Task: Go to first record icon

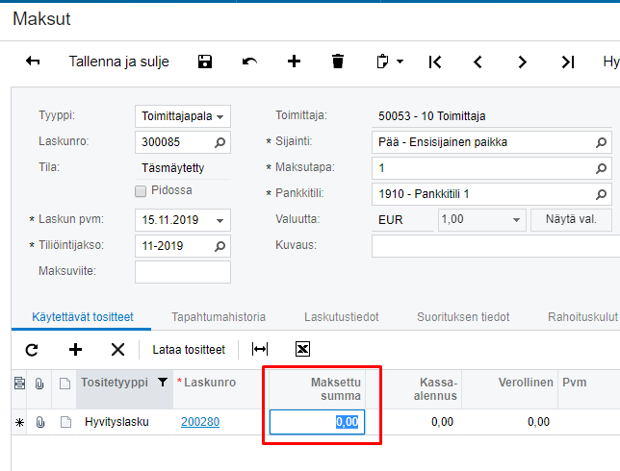Action: click(435, 62)
